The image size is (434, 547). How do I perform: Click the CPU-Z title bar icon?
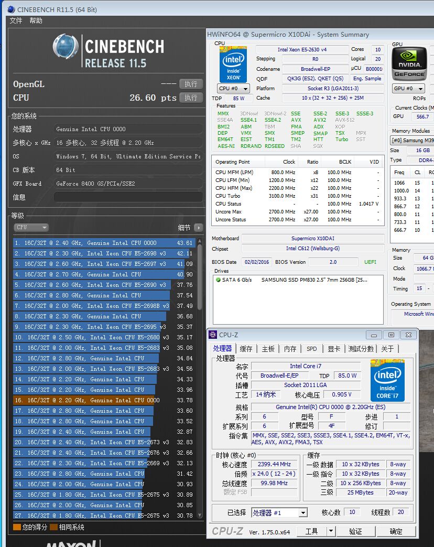point(213,335)
